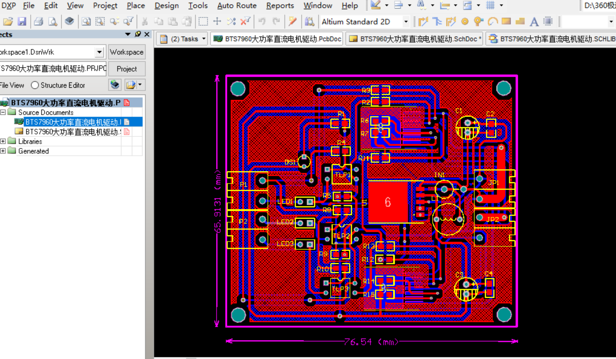This screenshot has width=616, height=359.
Task: Open the Projects panel dropdown arrow
Action: click(128, 34)
